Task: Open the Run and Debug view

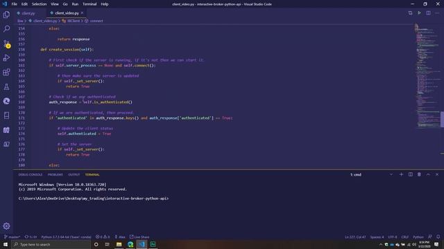Action: click(x=6, y=58)
